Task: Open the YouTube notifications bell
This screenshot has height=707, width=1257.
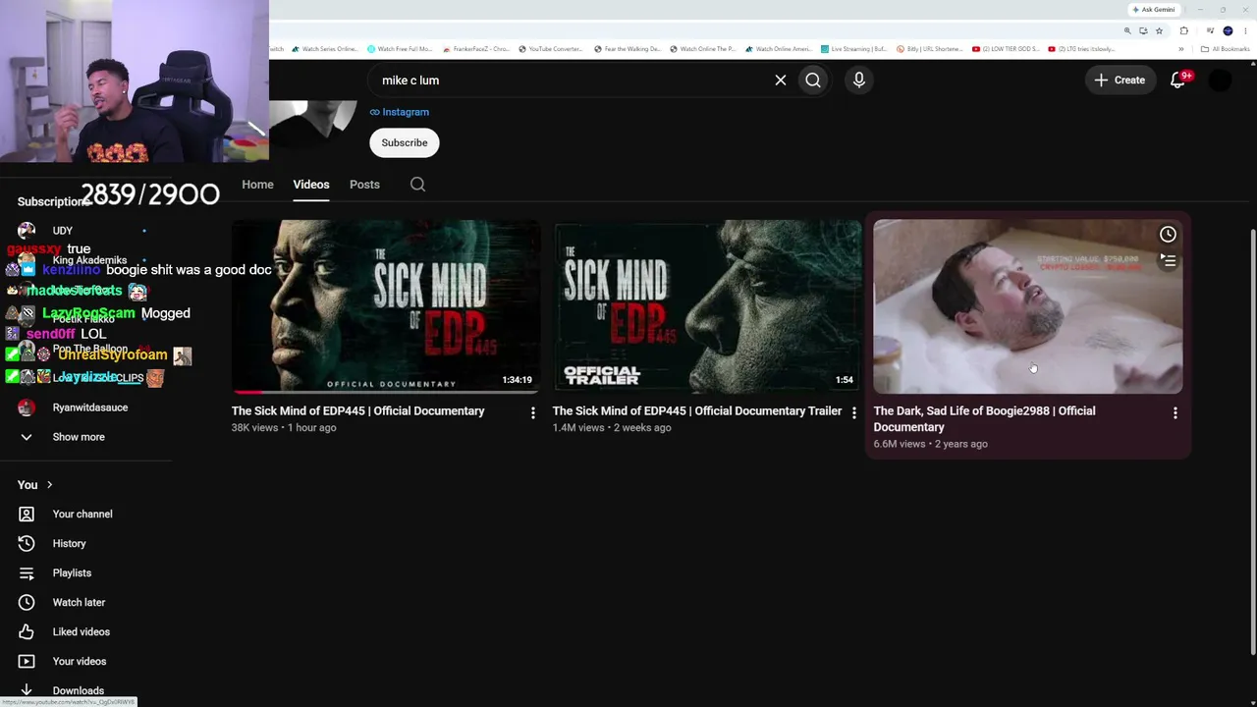Action: click(x=1178, y=80)
